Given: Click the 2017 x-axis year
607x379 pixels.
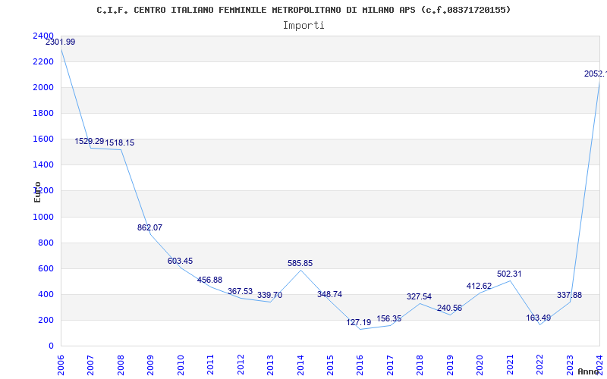Looking at the screenshot, I should 390,365.
